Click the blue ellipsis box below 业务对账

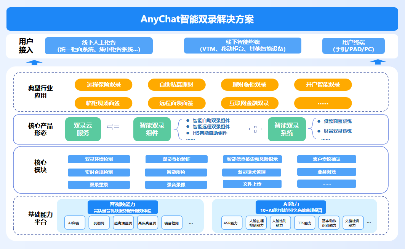[x=327, y=184]
